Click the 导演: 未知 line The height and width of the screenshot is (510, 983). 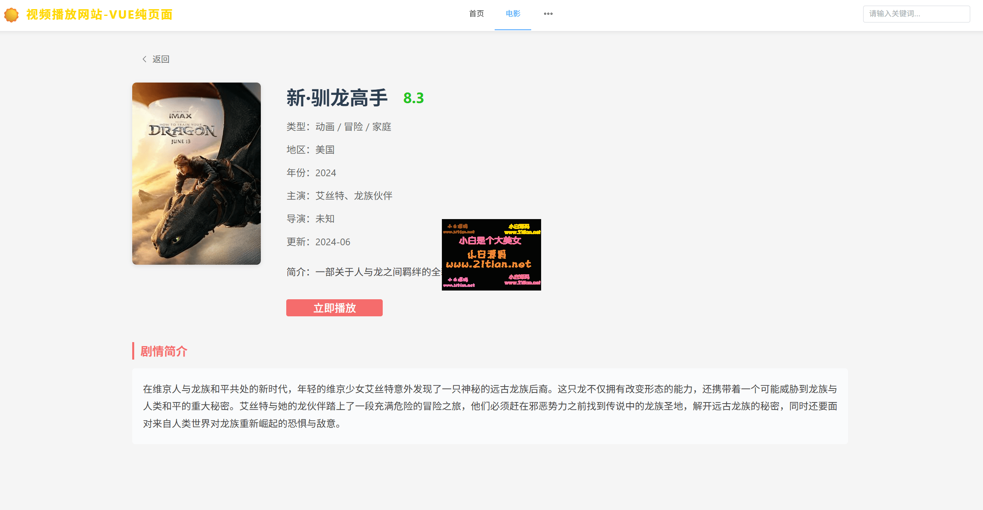click(x=310, y=219)
